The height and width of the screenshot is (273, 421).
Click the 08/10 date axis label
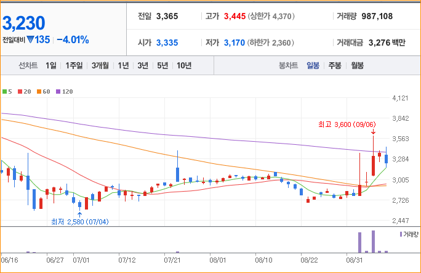pyautogui.click(x=263, y=260)
